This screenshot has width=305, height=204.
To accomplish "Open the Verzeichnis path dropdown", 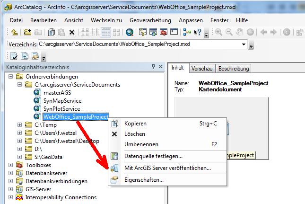I will point(244,44).
